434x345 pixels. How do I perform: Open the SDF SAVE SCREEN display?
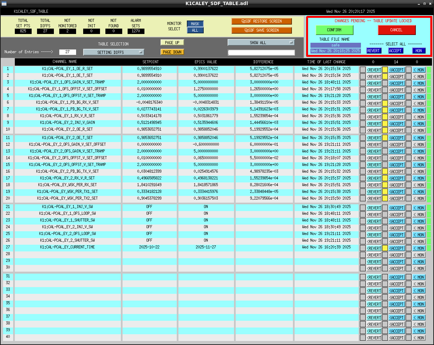262,30
